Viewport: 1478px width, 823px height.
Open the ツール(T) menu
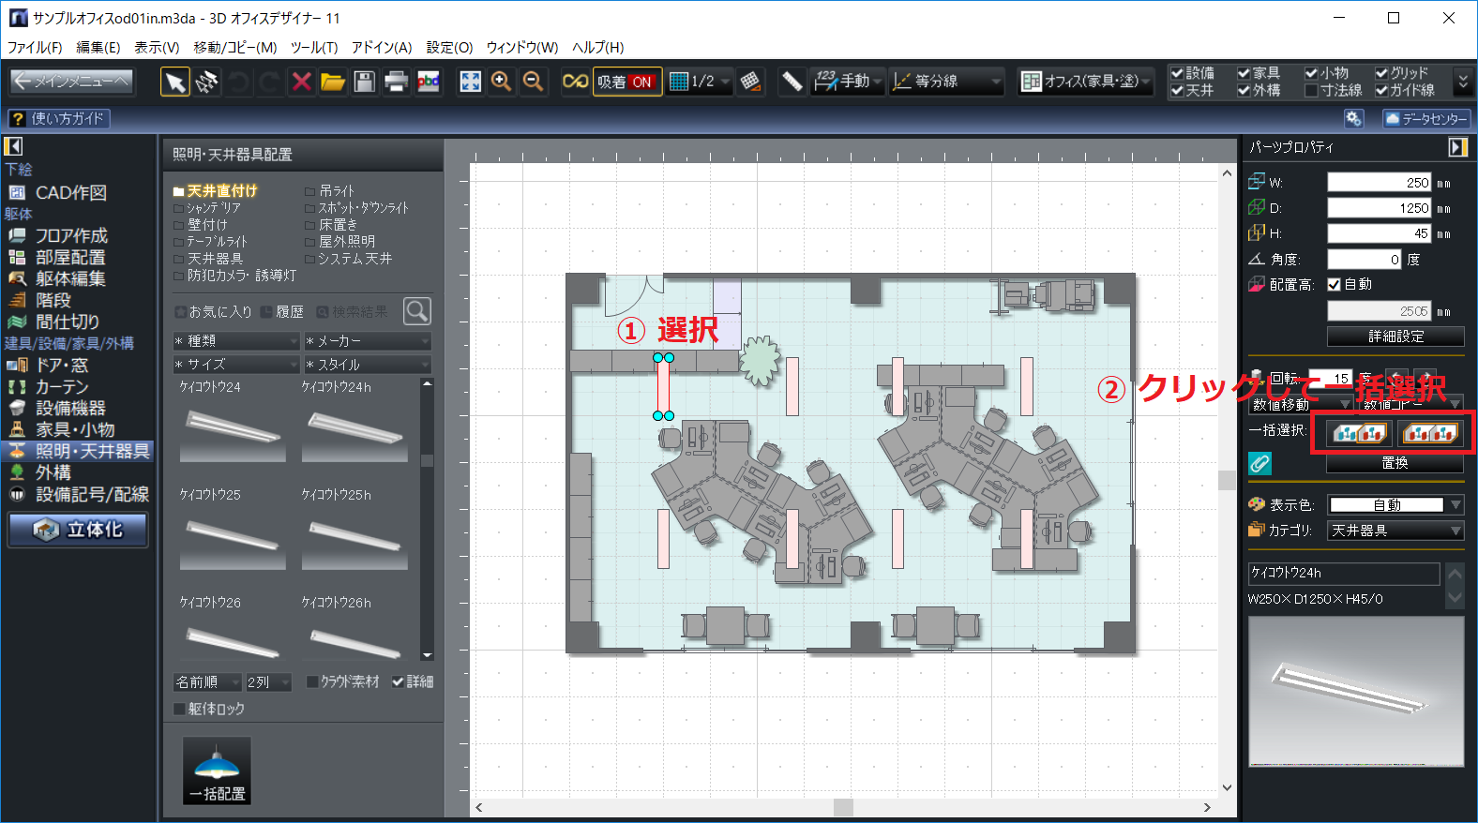tap(313, 47)
